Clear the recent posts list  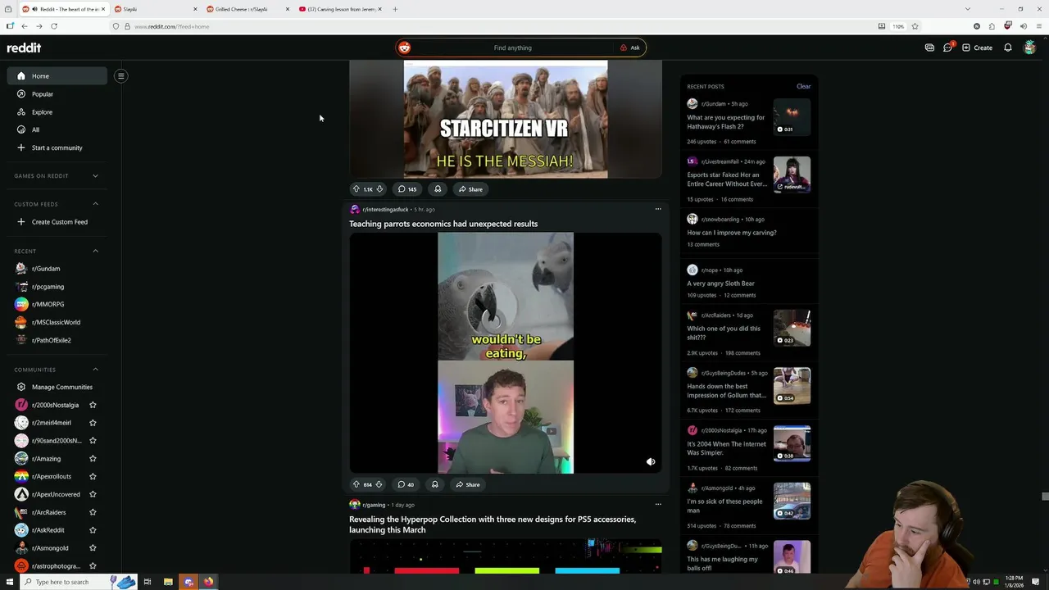point(803,86)
